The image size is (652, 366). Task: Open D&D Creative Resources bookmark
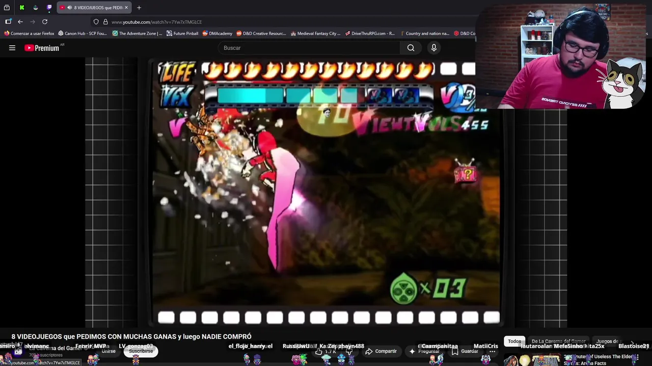point(261,34)
